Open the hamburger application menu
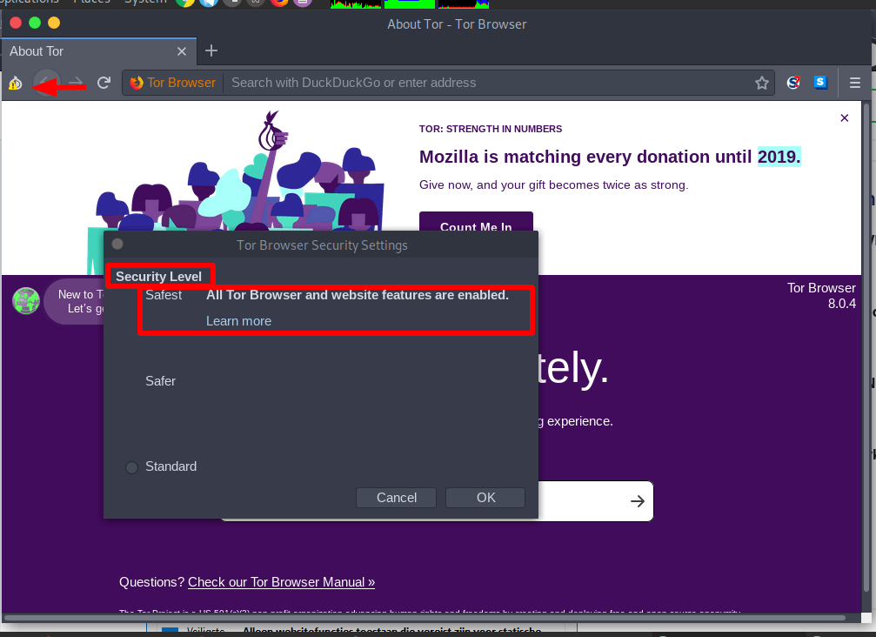The image size is (876, 637). [x=854, y=83]
